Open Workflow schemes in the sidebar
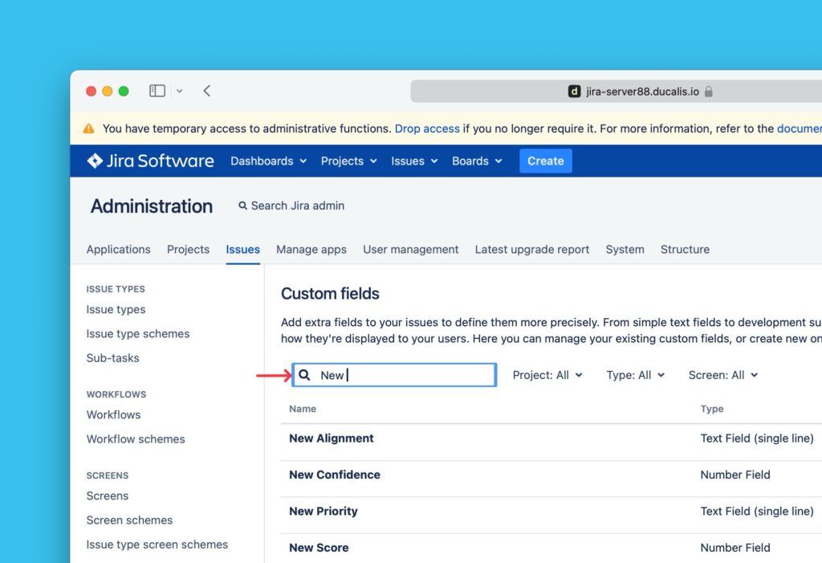822x563 pixels. click(136, 439)
